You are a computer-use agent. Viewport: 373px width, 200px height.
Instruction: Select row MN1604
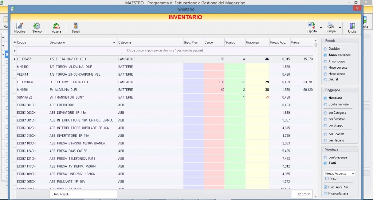point(165,89)
